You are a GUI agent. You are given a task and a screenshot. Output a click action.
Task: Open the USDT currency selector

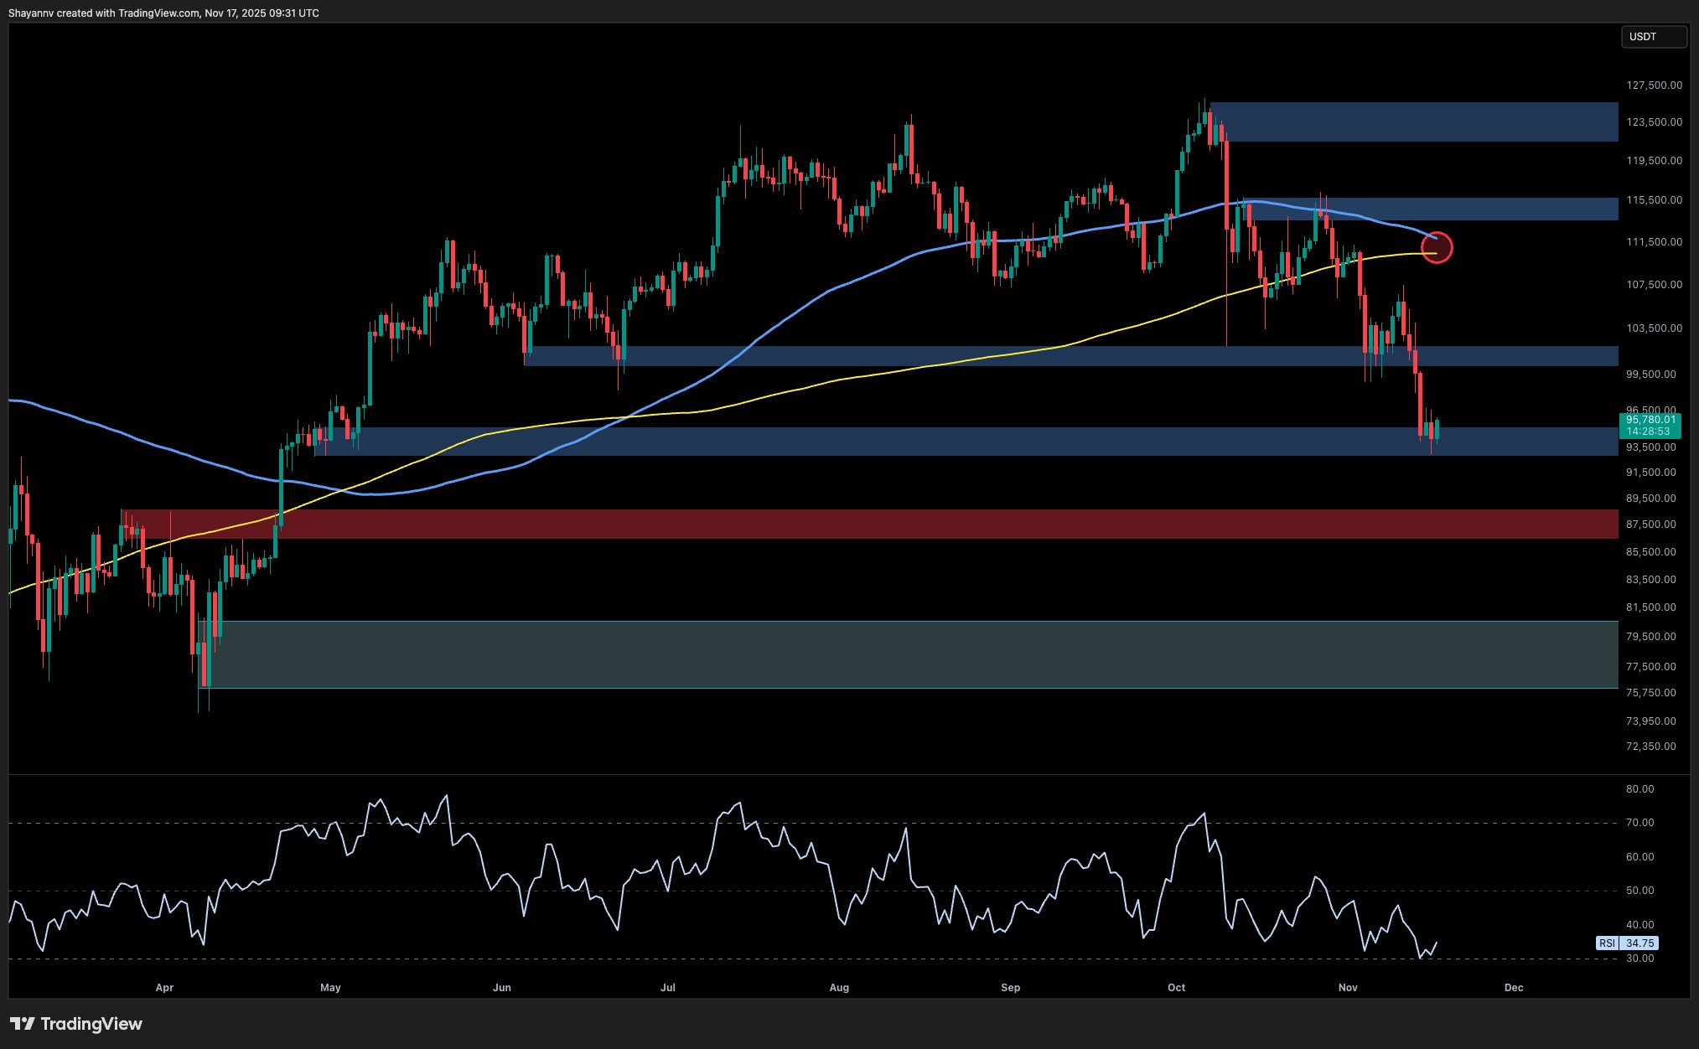(1652, 37)
